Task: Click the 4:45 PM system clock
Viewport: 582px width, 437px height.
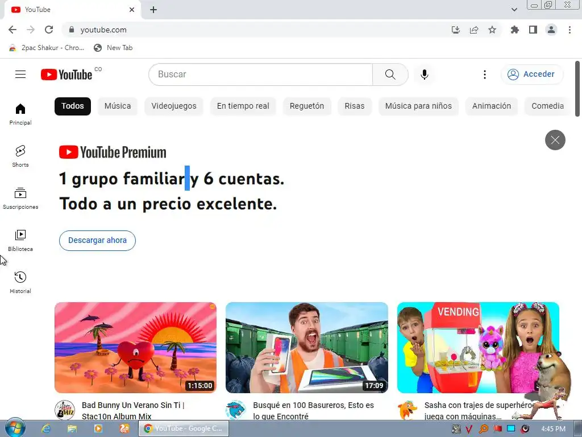Action: 553,429
